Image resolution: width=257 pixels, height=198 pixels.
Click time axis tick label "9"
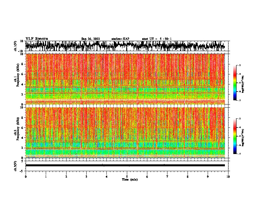tap(208, 177)
